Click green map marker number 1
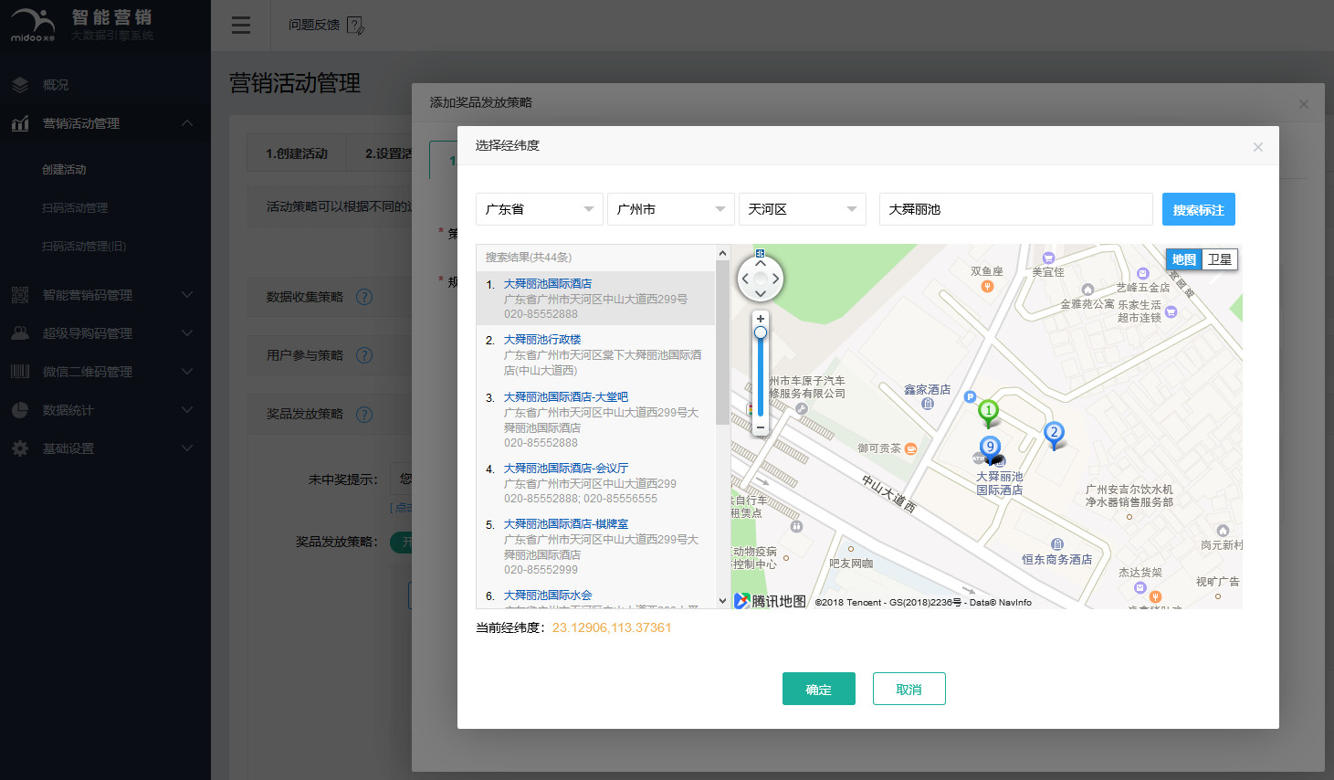Screen dimensions: 1334x780 (988, 412)
